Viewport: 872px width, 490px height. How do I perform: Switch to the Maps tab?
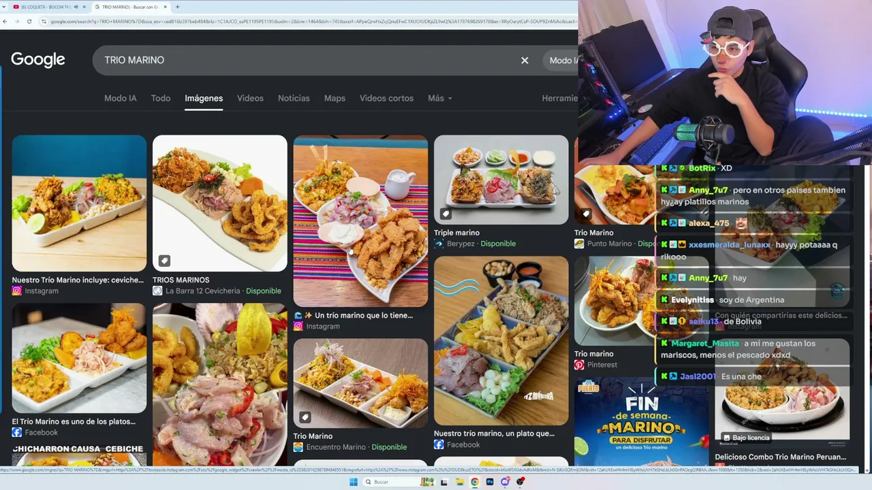coord(334,98)
